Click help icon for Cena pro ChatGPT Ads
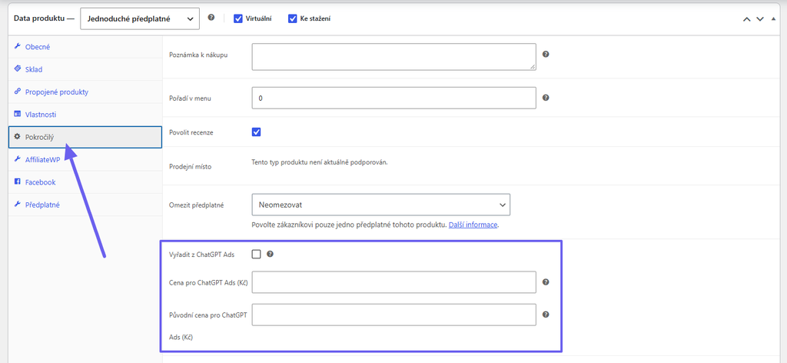 [x=546, y=282]
